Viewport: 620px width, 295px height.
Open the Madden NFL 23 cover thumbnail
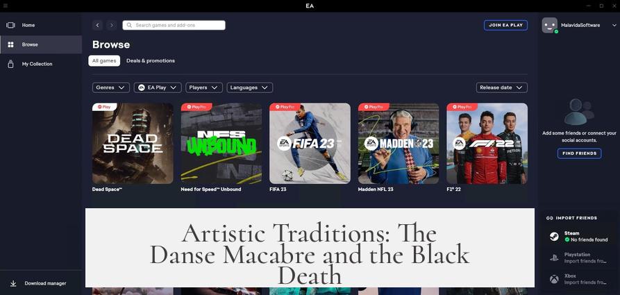[x=399, y=144]
